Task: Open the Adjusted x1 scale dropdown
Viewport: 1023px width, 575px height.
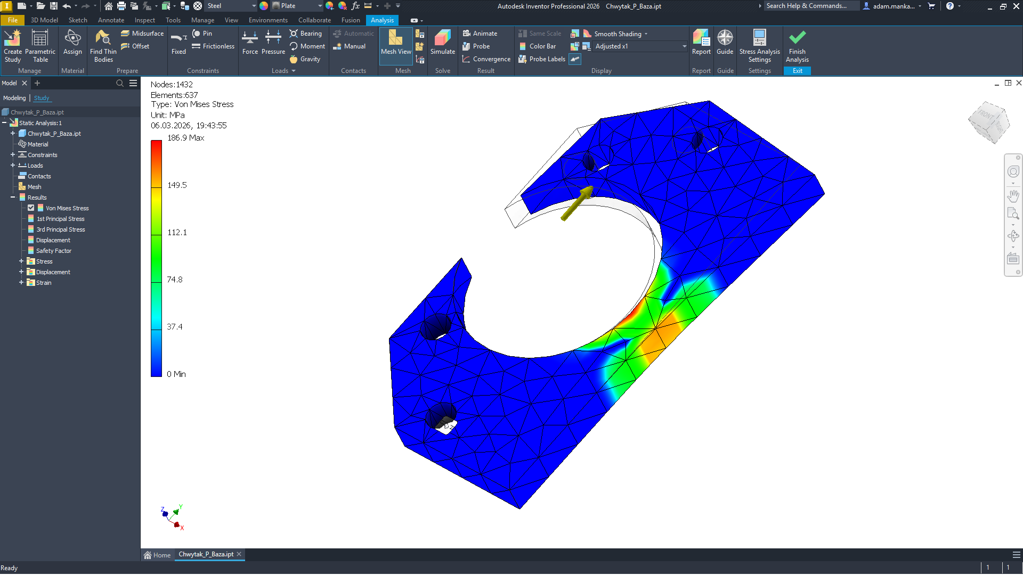Action: coord(684,46)
